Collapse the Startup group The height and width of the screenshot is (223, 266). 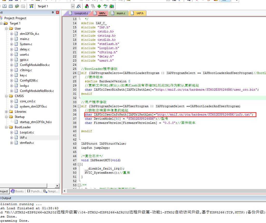(x=6, y=117)
